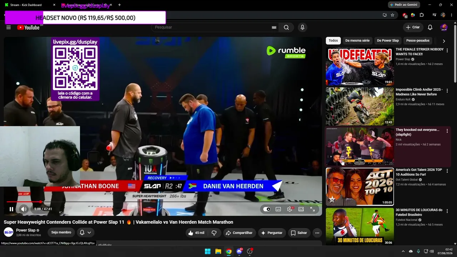The height and width of the screenshot is (257, 457).
Task: Open options for America's Got Talent video
Action: (x=447, y=171)
